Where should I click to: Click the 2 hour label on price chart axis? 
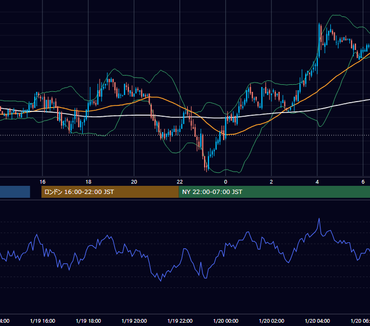(x=272, y=182)
